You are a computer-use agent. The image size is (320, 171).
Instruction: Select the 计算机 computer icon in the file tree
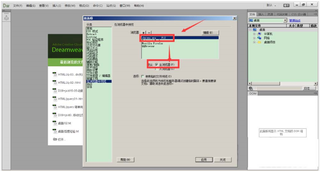[x=260, y=34]
